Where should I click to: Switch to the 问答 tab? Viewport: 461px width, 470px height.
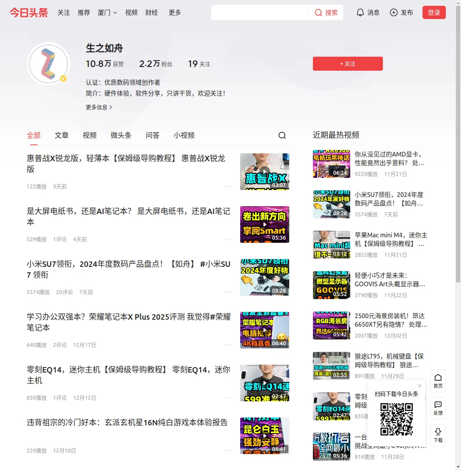[x=153, y=135]
